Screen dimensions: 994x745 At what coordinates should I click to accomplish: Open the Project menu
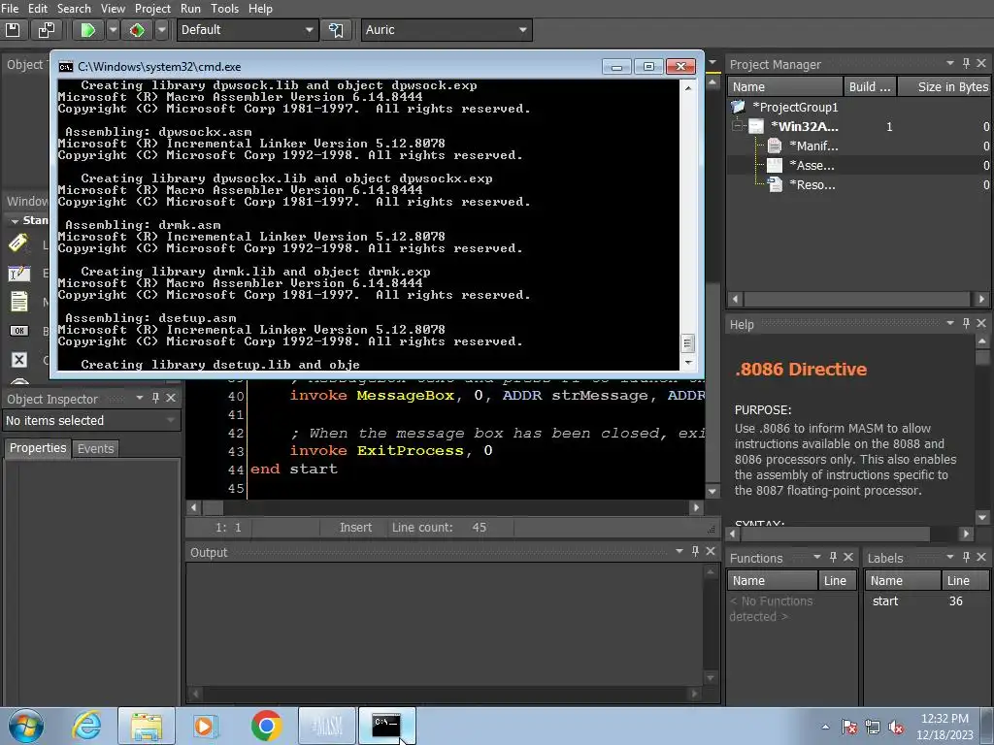(152, 8)
